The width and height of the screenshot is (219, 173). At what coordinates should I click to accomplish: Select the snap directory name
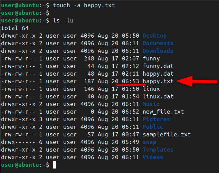click(150, 142)
